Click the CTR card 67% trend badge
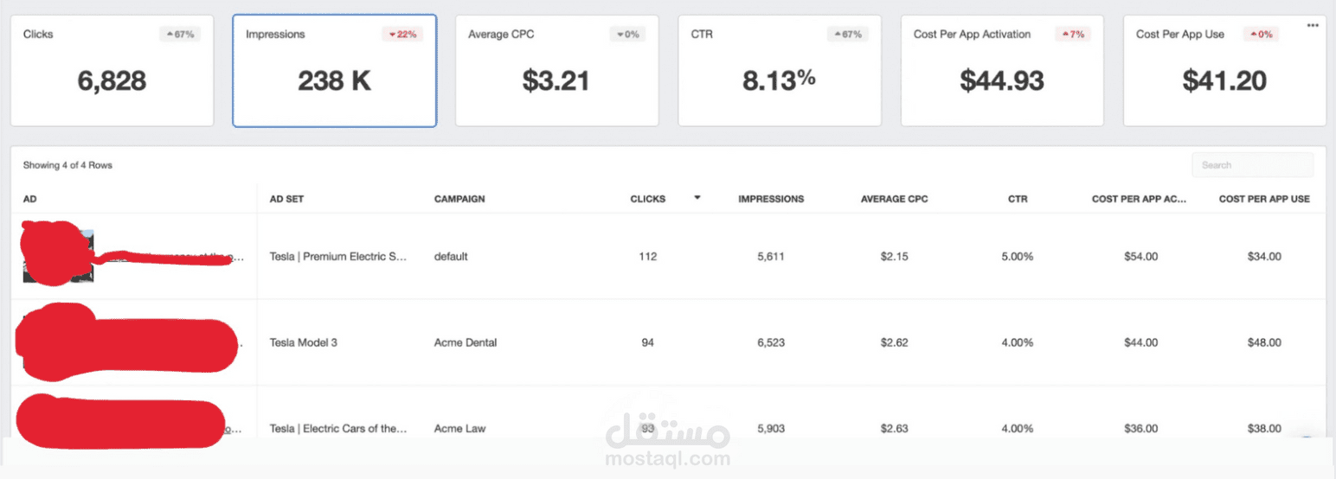 click(x=848, y=35)
